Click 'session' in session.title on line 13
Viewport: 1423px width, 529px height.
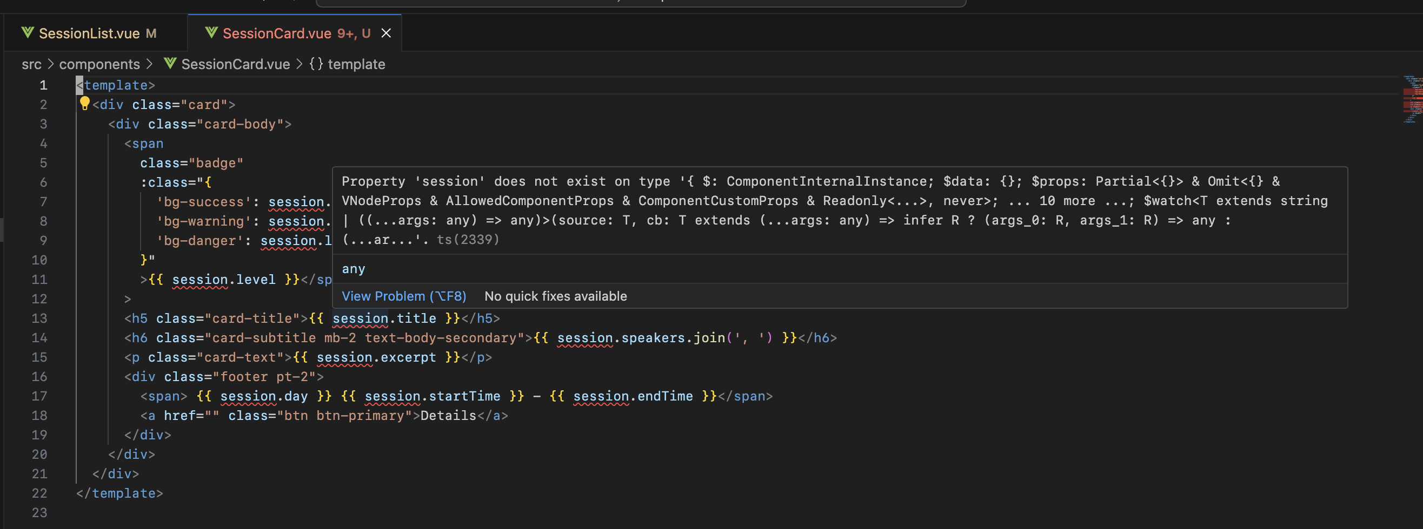(x=360, y=318)
